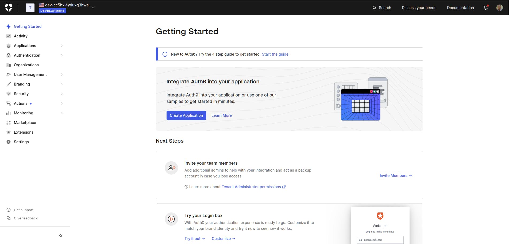Open Give feedback
This screenshot has height=244, width=509.
click(25, 218)
